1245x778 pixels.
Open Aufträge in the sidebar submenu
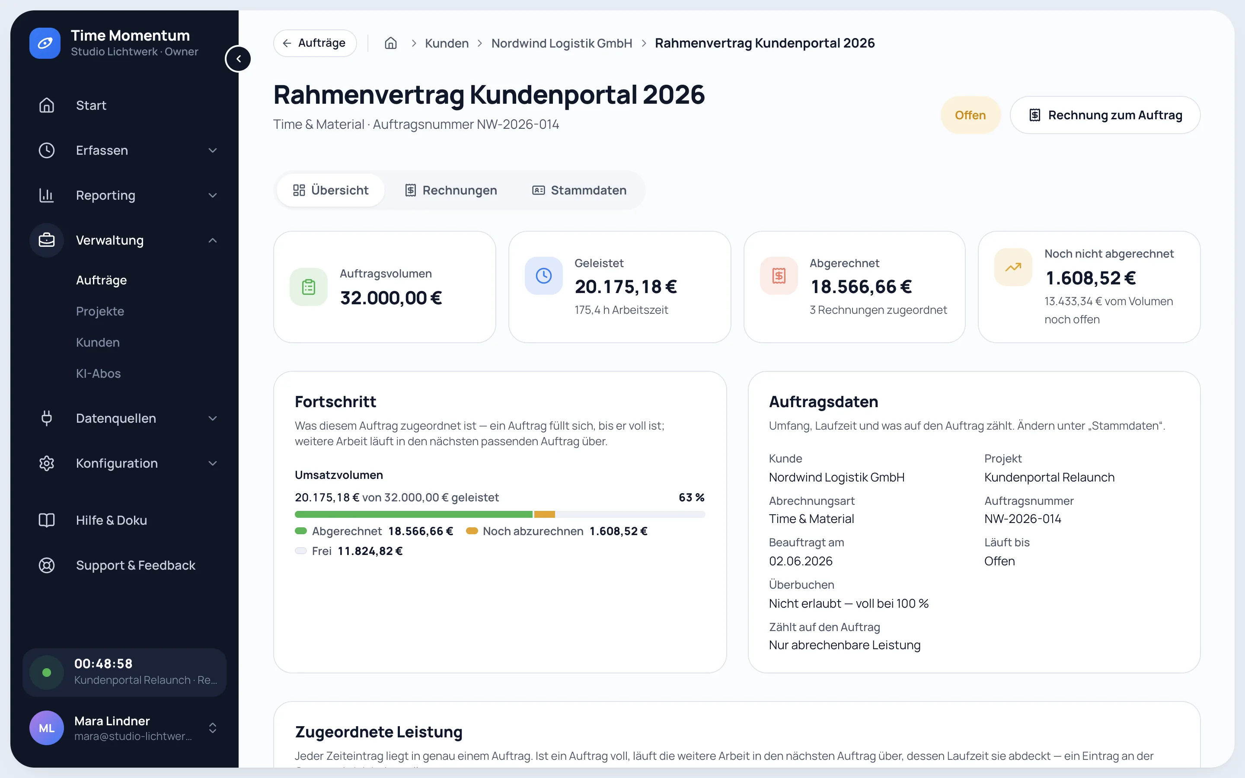(x=101, y=280)
